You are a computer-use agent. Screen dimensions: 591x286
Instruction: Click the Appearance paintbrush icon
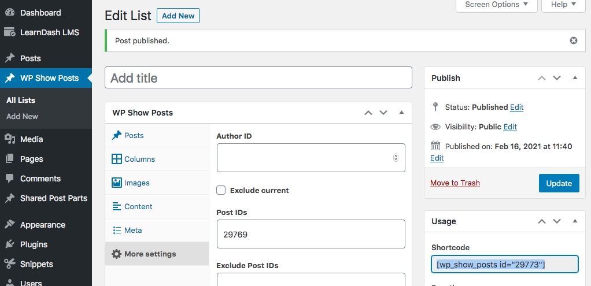point(10,225)
